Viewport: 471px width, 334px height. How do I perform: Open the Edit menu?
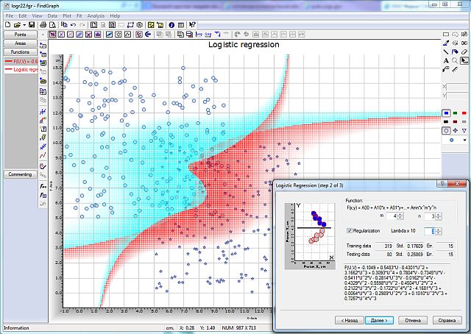[23, 15]
